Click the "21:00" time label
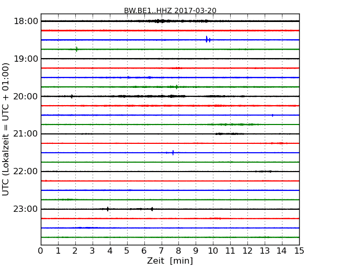340x272 pixels. click(26, 134)
